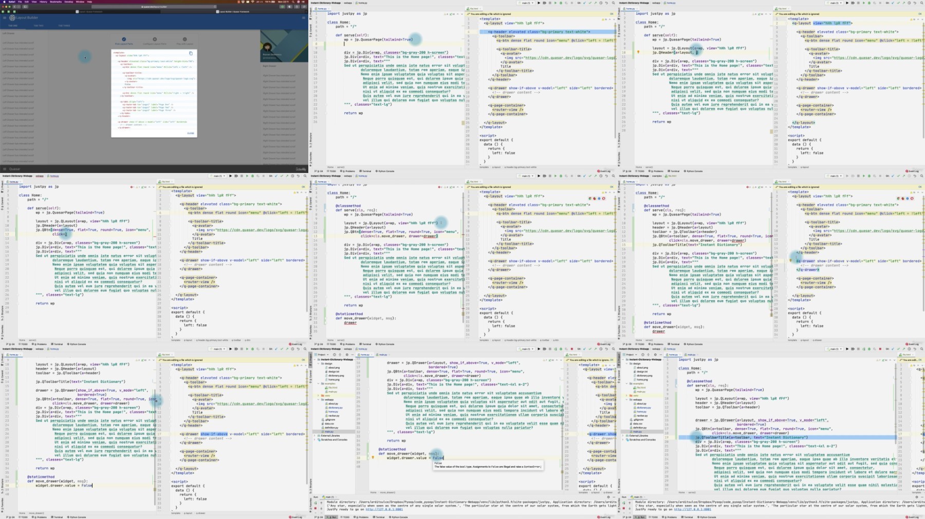The width and height of the screenshot is (925, 519).
Task: Toggle Safari's sidebar button
Action: coord(25,7)
